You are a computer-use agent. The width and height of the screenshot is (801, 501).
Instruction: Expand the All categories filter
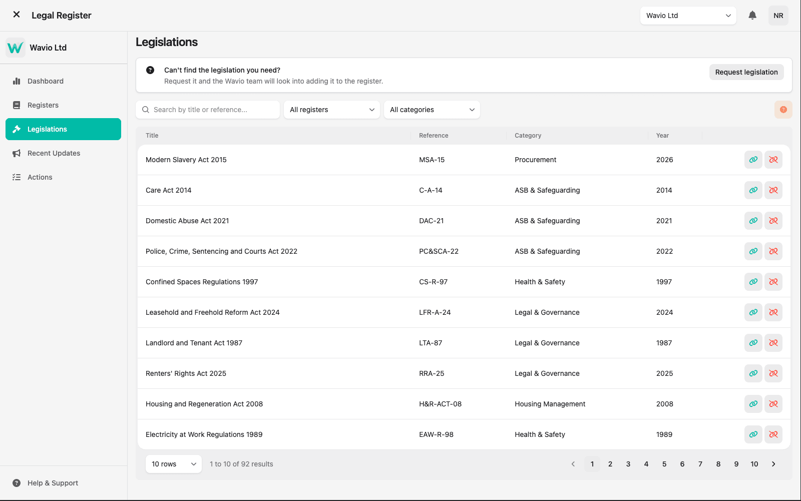click(x=432, y=110)
